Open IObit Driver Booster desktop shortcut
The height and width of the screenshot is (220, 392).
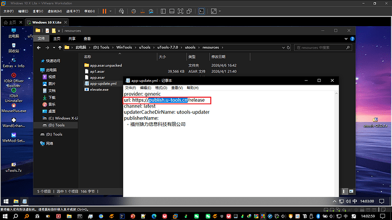14,80
